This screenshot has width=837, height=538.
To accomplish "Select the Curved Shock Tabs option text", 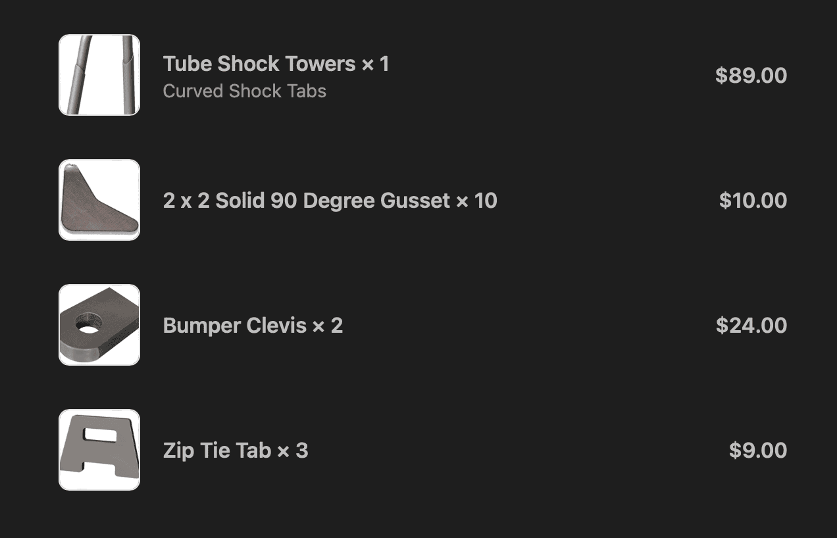I will tap(245, 91).
